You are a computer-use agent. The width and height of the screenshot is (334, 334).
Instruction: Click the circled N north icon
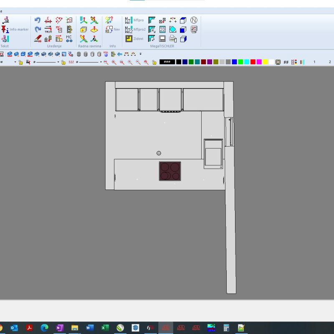click(194, 20)
